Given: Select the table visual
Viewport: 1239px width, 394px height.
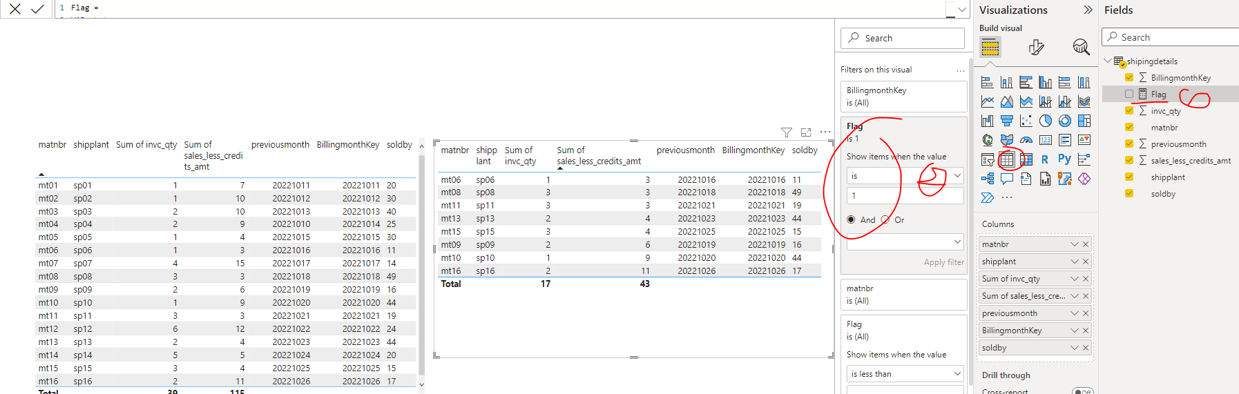Looking at the screenshot, I should coord(1007,159).
